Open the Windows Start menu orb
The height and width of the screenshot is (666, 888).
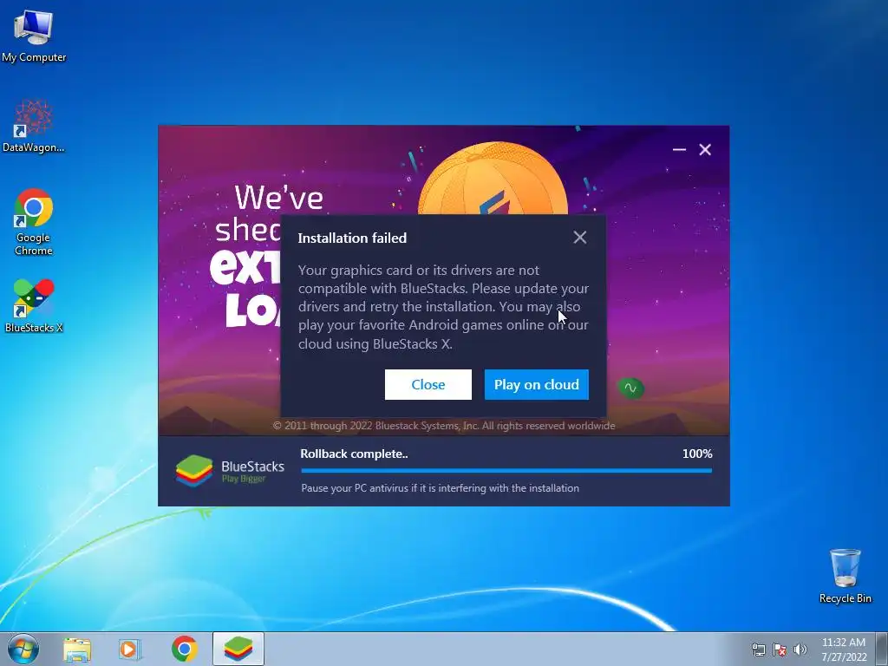23,649
